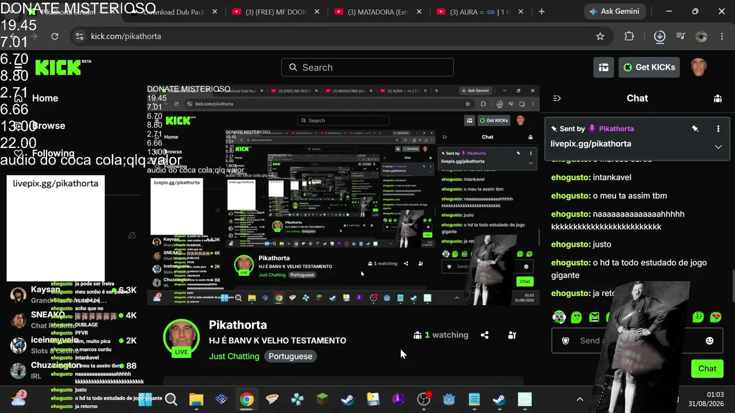Open Kaysan recommended channel
The width and height of the screenshot is (735, 413).
coord(73,294)
